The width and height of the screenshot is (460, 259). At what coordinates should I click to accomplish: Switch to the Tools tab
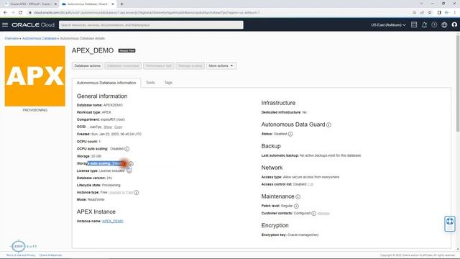point(150,83)
